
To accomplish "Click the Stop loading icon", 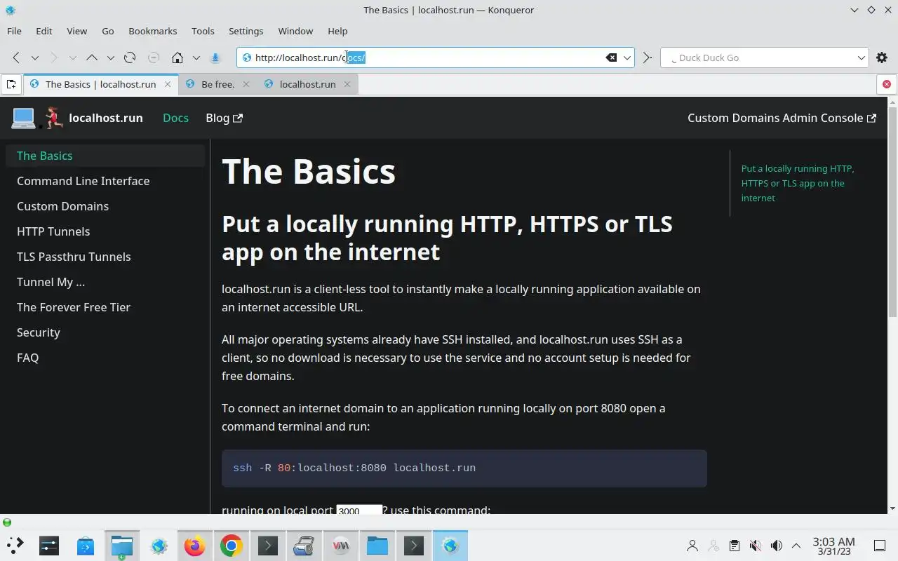I will (154, 58).
